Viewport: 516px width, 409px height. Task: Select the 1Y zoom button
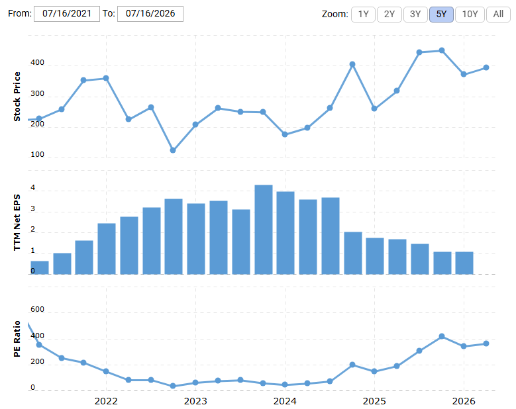[x=363, y=15]
